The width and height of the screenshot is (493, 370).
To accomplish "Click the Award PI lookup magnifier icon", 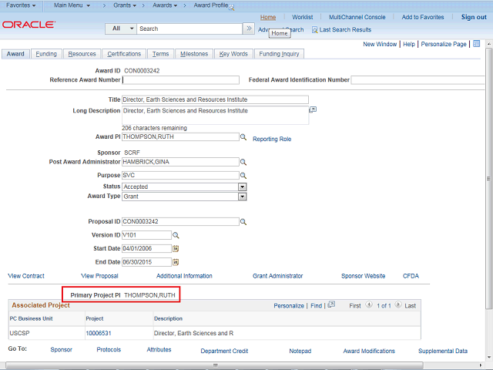I will [243, 137].
